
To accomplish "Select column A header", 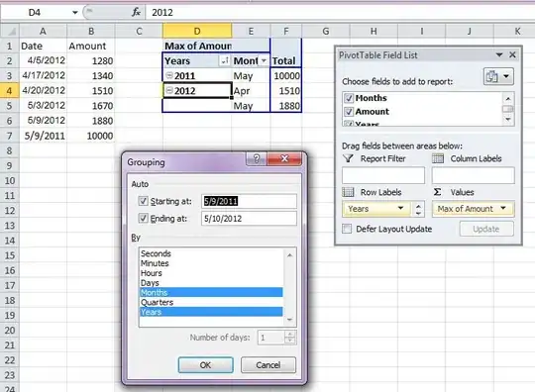I will tap(43, 31).
